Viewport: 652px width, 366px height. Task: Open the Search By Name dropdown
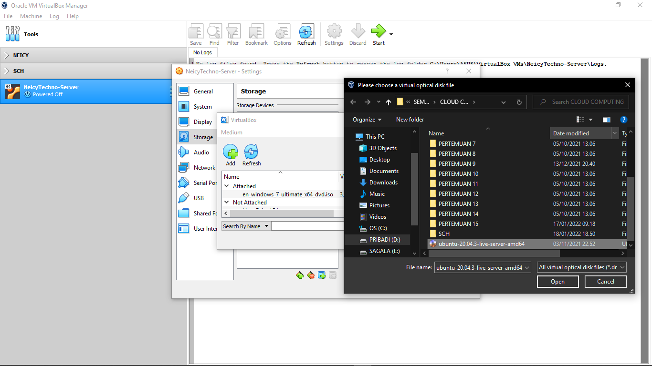coord(246,226)
